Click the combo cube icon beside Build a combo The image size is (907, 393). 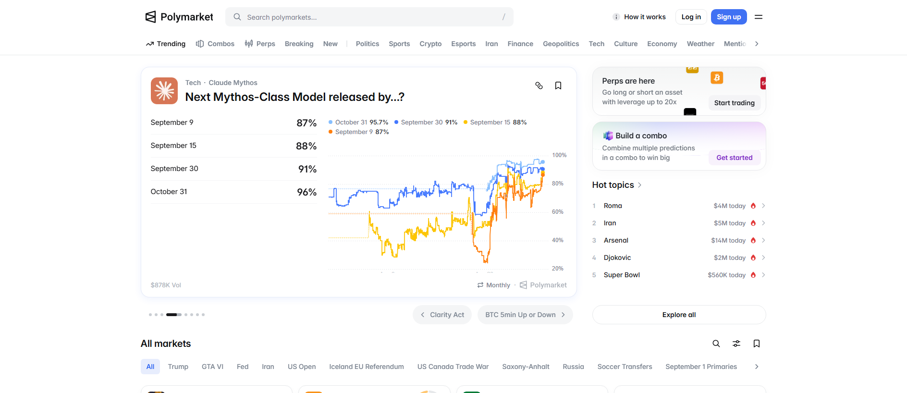[x=608, y=135]
